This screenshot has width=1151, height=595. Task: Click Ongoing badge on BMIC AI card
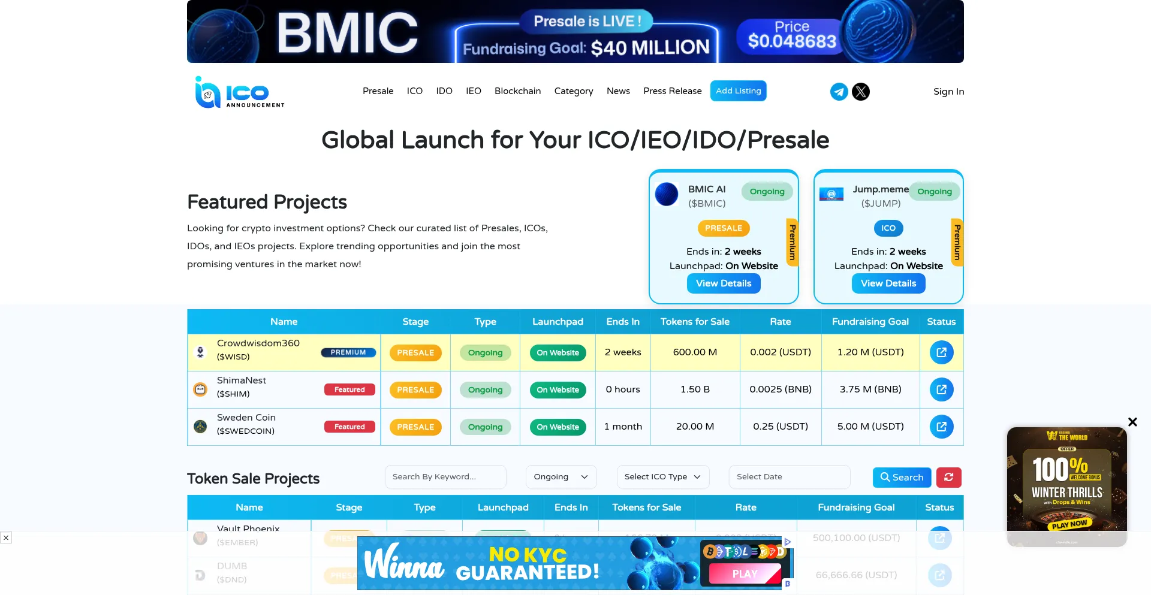click(767, 192)
